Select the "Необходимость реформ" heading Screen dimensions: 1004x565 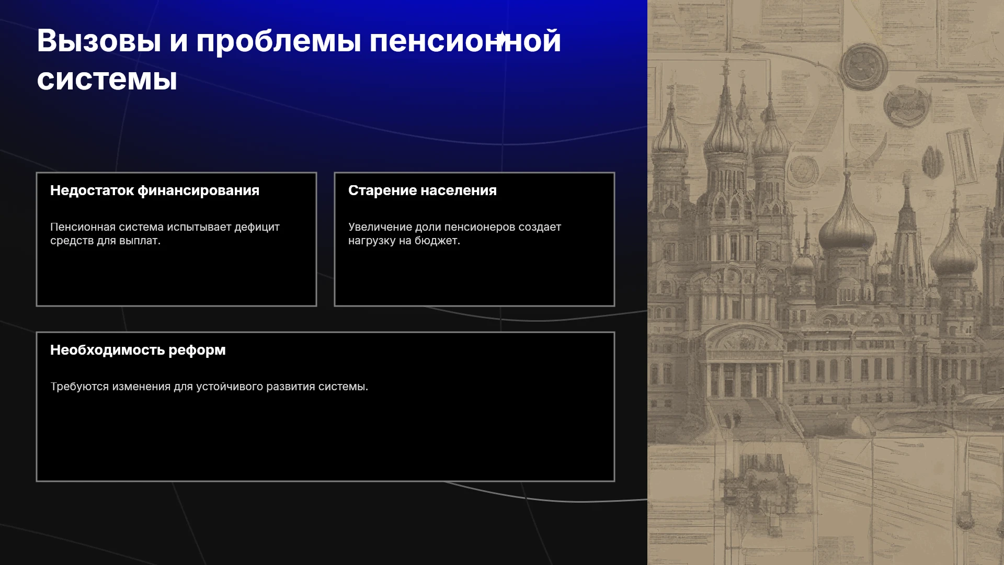tap(138, 350)
